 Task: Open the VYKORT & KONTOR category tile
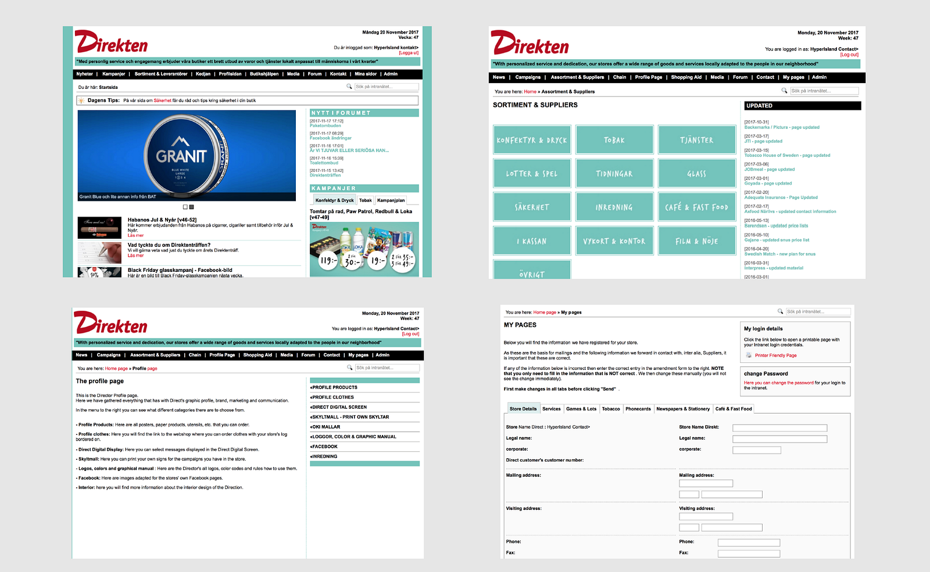pyautogui.click(x=614, y=240)
